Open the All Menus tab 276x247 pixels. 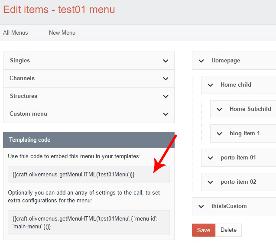tap(16, 33)
